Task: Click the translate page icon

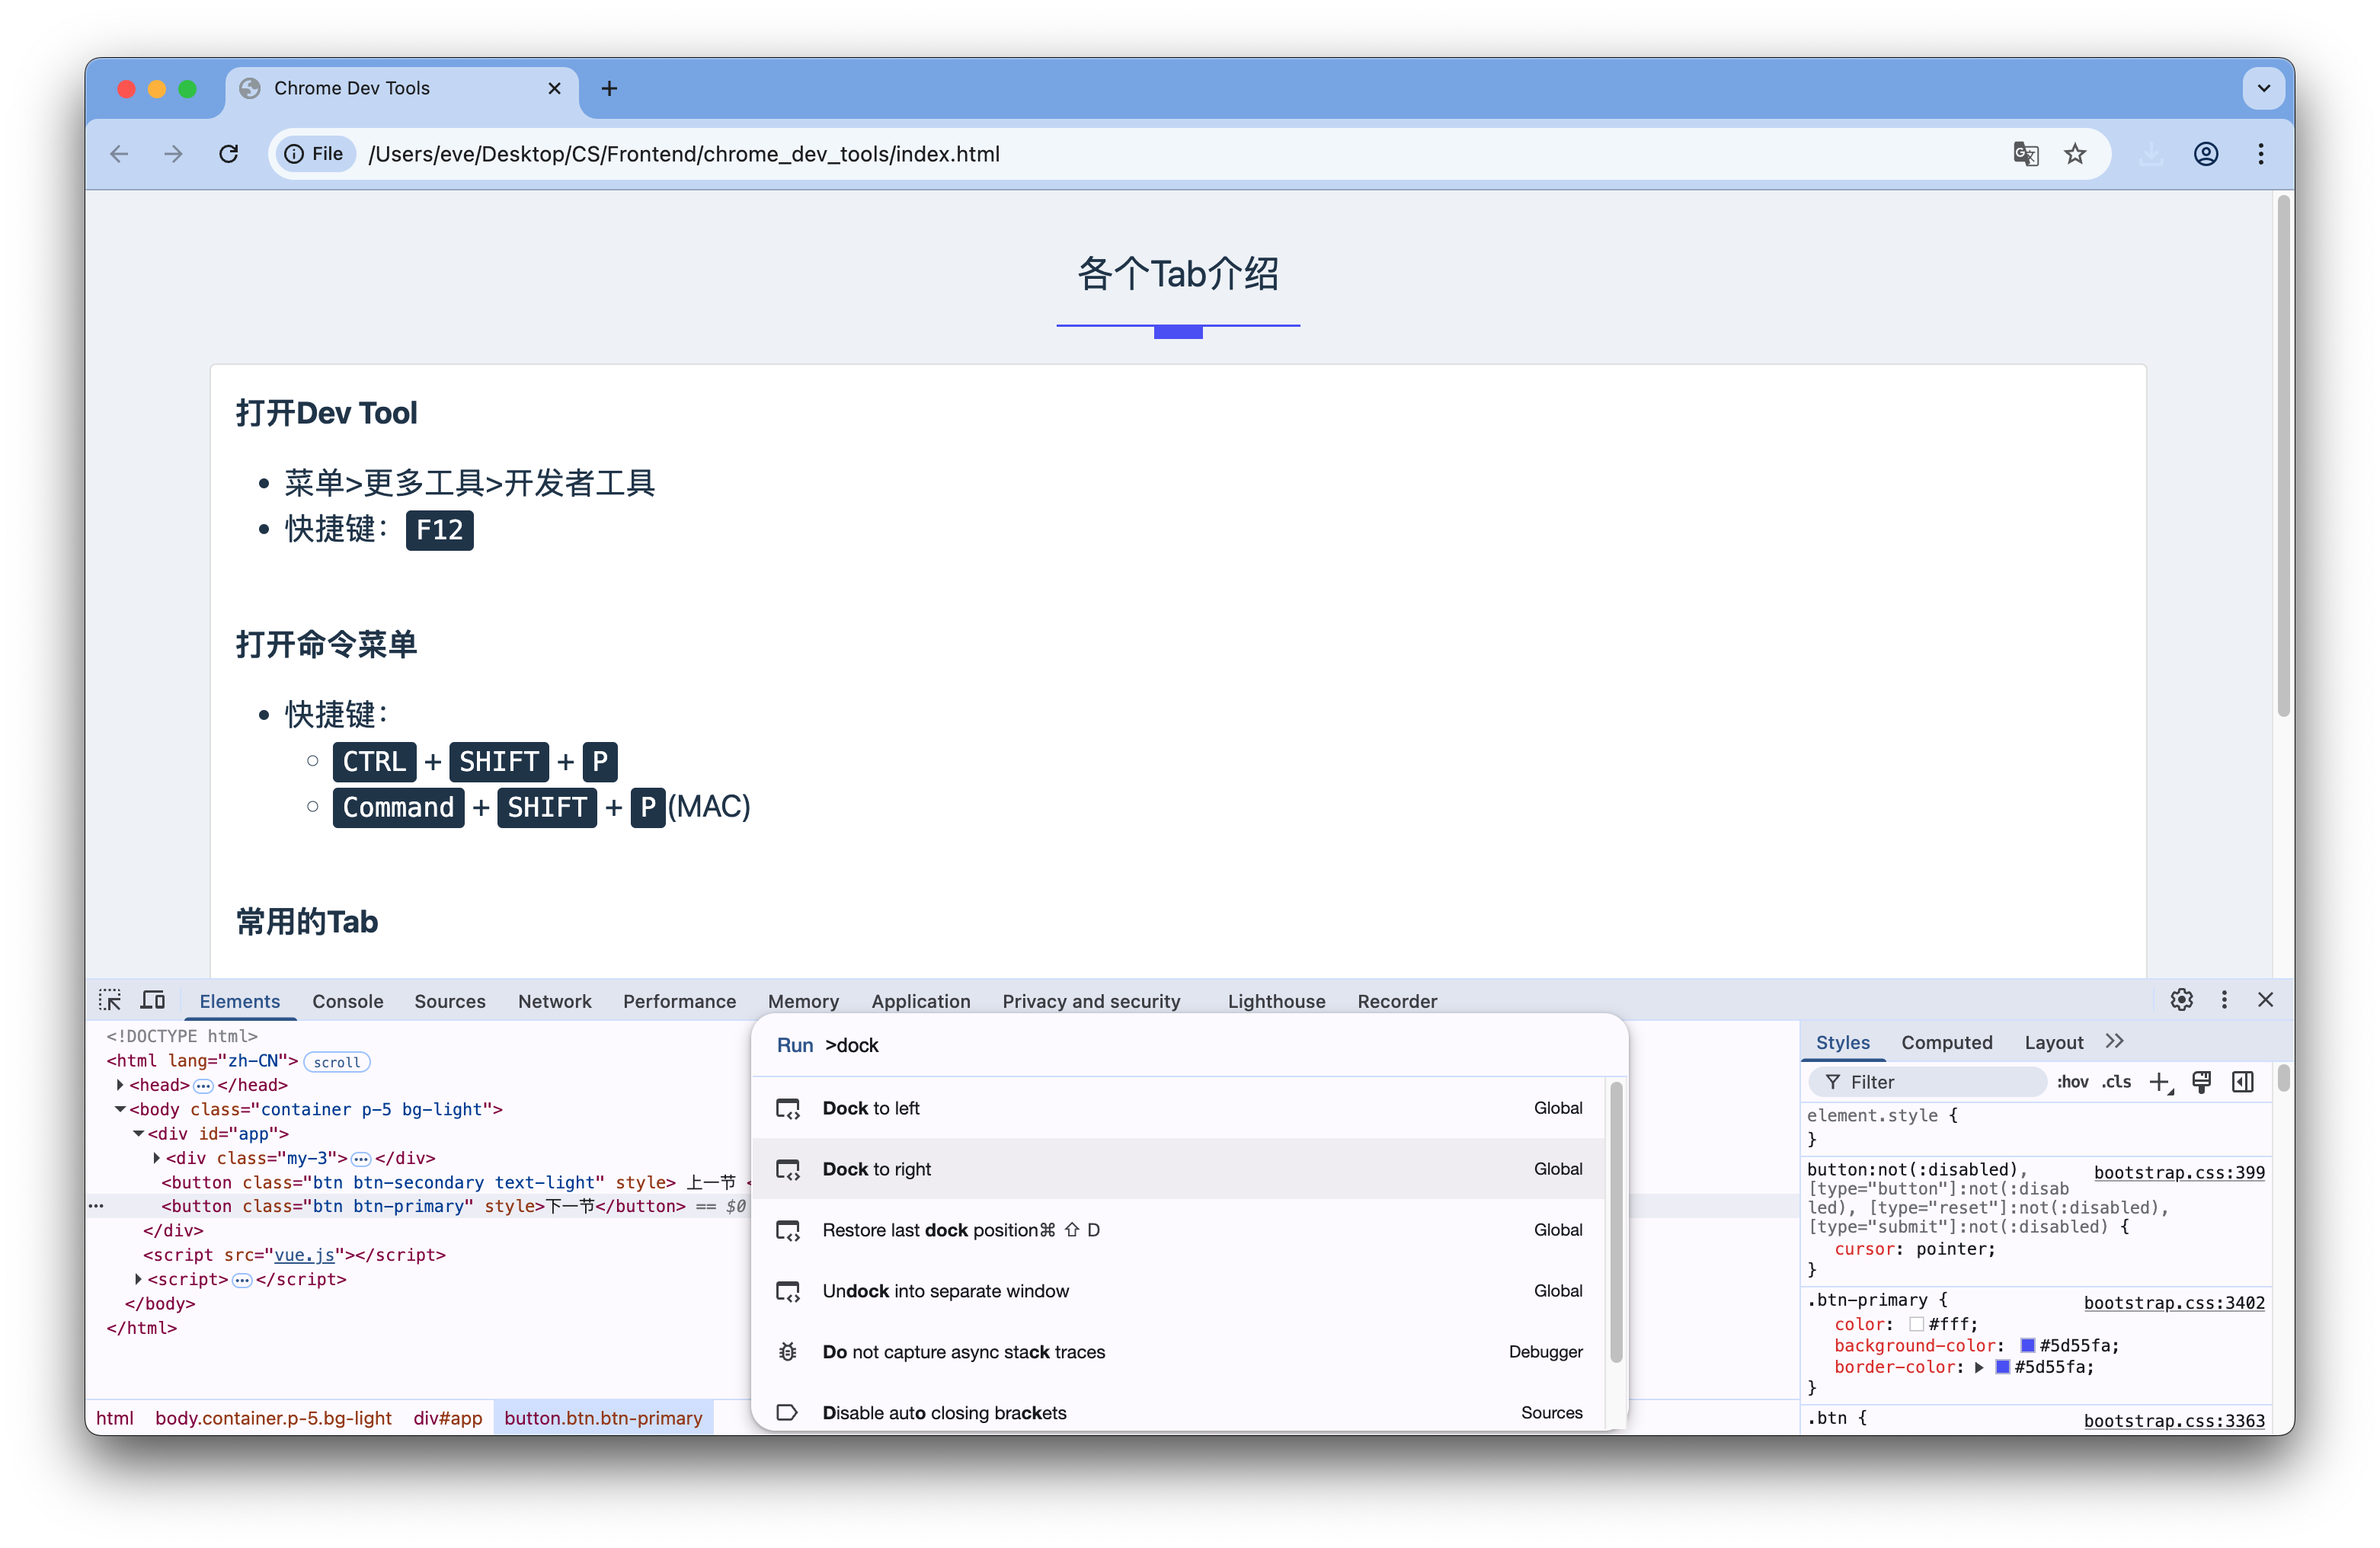Action: click(x=2025, y=154)
